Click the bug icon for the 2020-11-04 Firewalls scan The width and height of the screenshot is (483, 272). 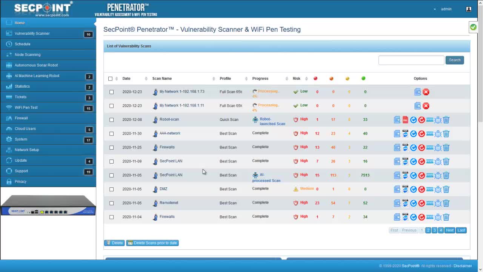(x=438, y=217)
